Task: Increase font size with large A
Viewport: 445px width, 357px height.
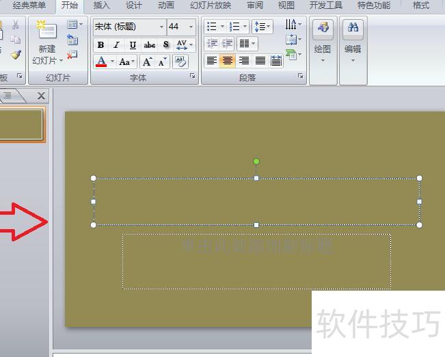Action: [147, 62]
